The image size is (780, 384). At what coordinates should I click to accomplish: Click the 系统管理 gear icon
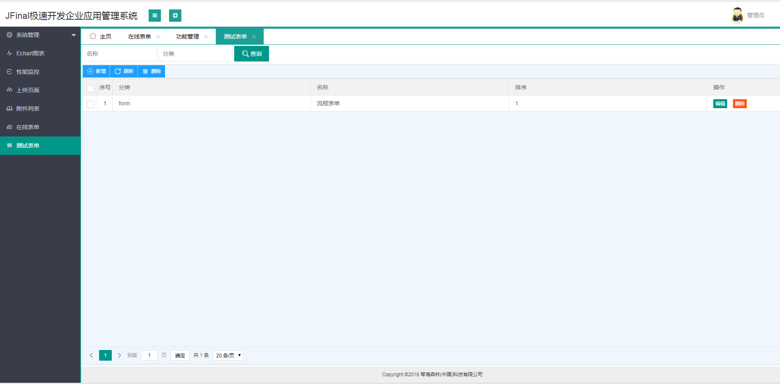tap(9, 35)
